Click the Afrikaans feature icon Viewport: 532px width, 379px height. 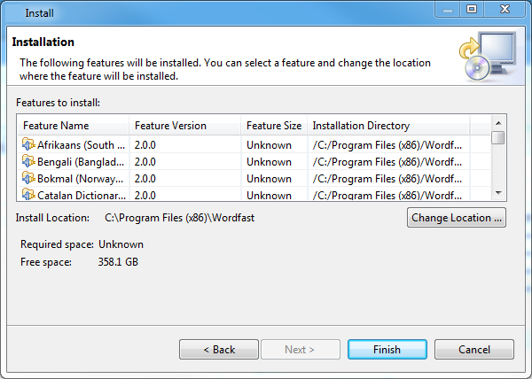(x=28, y=144)
